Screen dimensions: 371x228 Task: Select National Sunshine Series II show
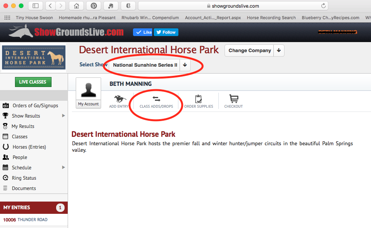pos(145,65)
